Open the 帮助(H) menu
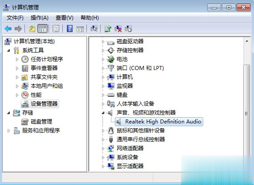The image size is (254, 185). [90, 18]
